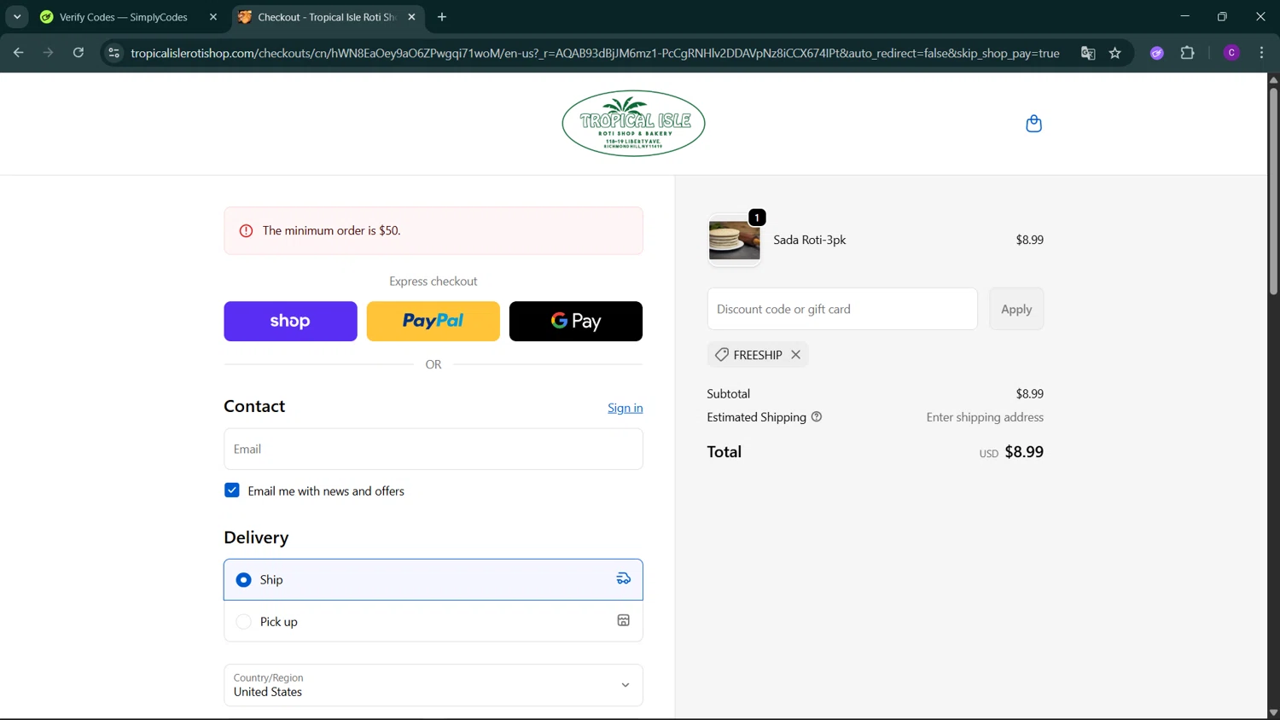Click the Pick up store icon
The image size is (1280, 720).
click(x=624, y=621)
